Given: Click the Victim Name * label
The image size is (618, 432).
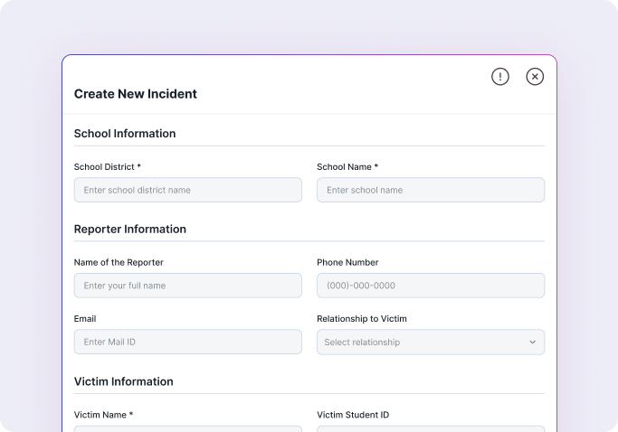Looking at the screenshot, I should pyautogui.click(x=103, y=415).
